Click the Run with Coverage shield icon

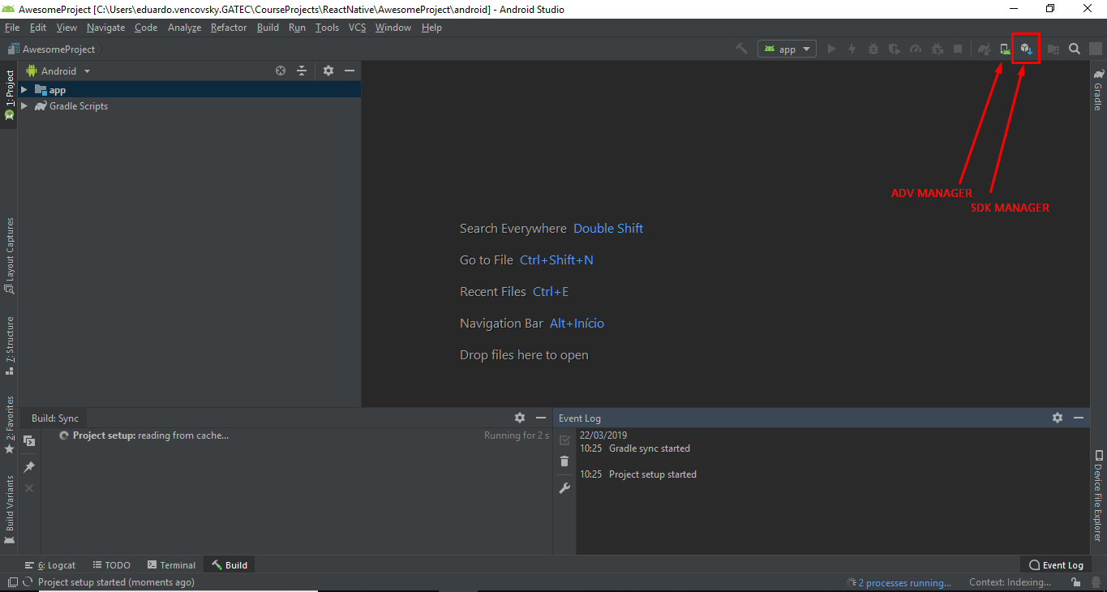[x=895, y=49]
